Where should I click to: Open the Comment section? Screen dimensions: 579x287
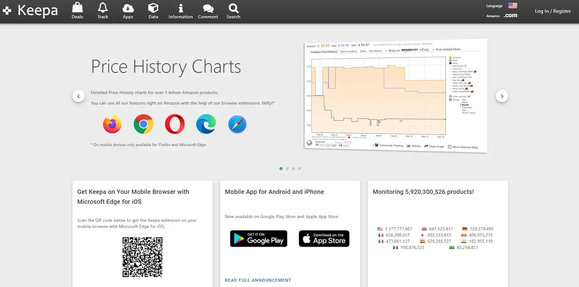click(x=208, y=11)
